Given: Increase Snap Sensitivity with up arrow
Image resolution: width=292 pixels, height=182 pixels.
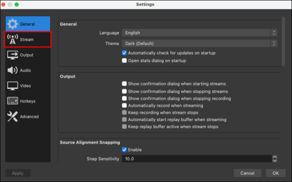Looking at the screenshot, I should (275, 157).
